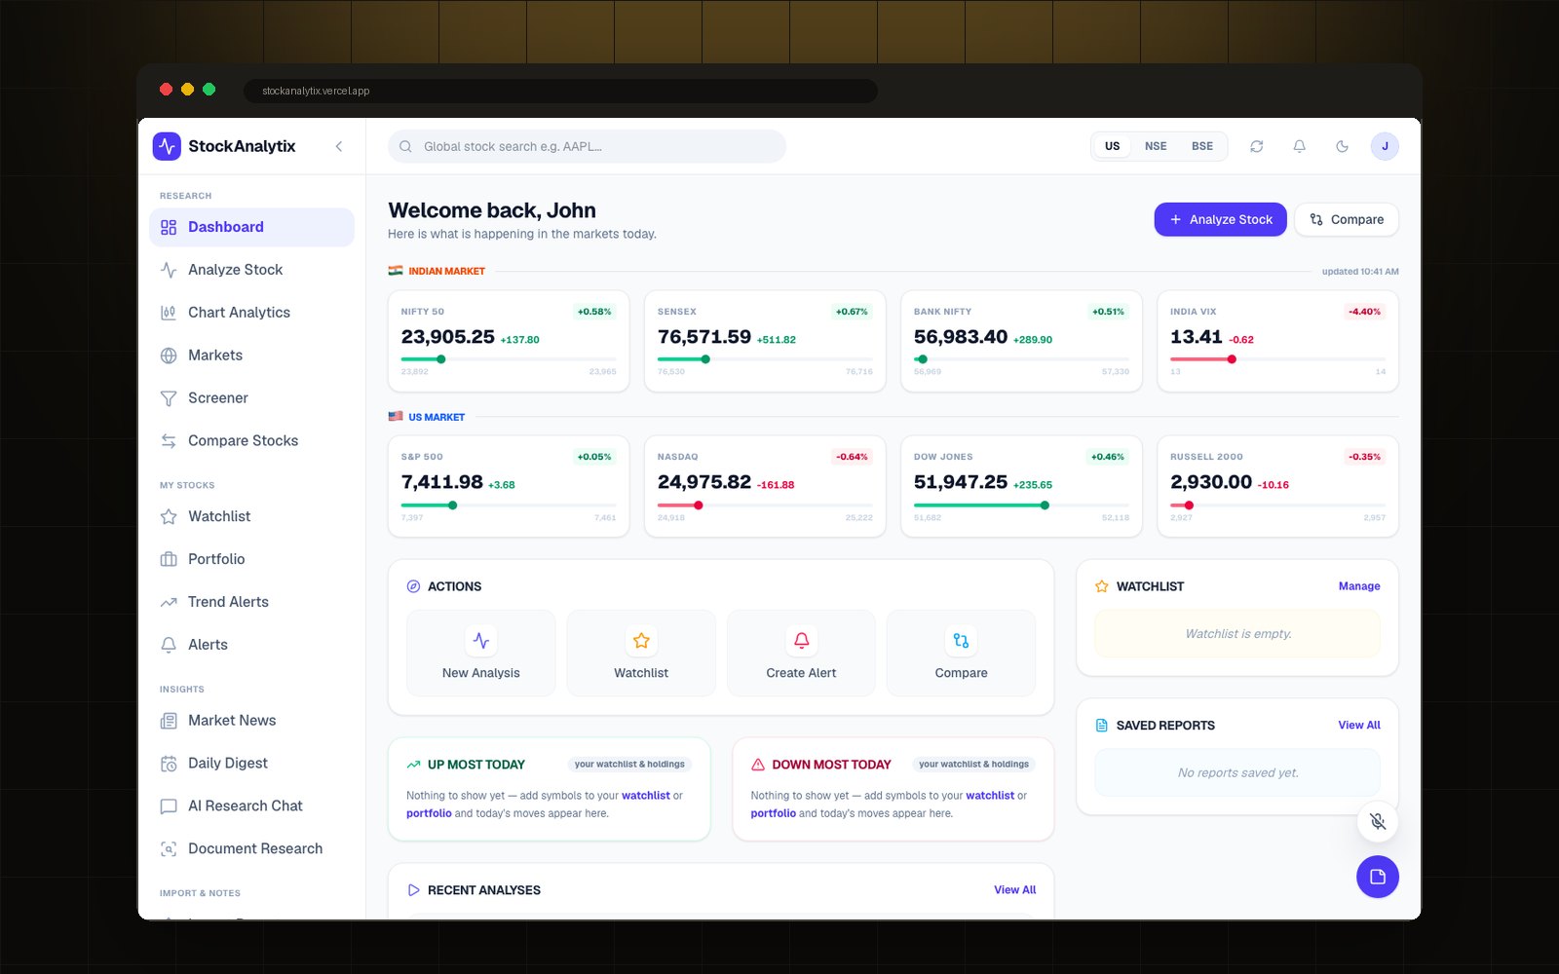Click View All in Saved Reports
The width and height of the screenshot is (1559, 974).
point(1359,726)
